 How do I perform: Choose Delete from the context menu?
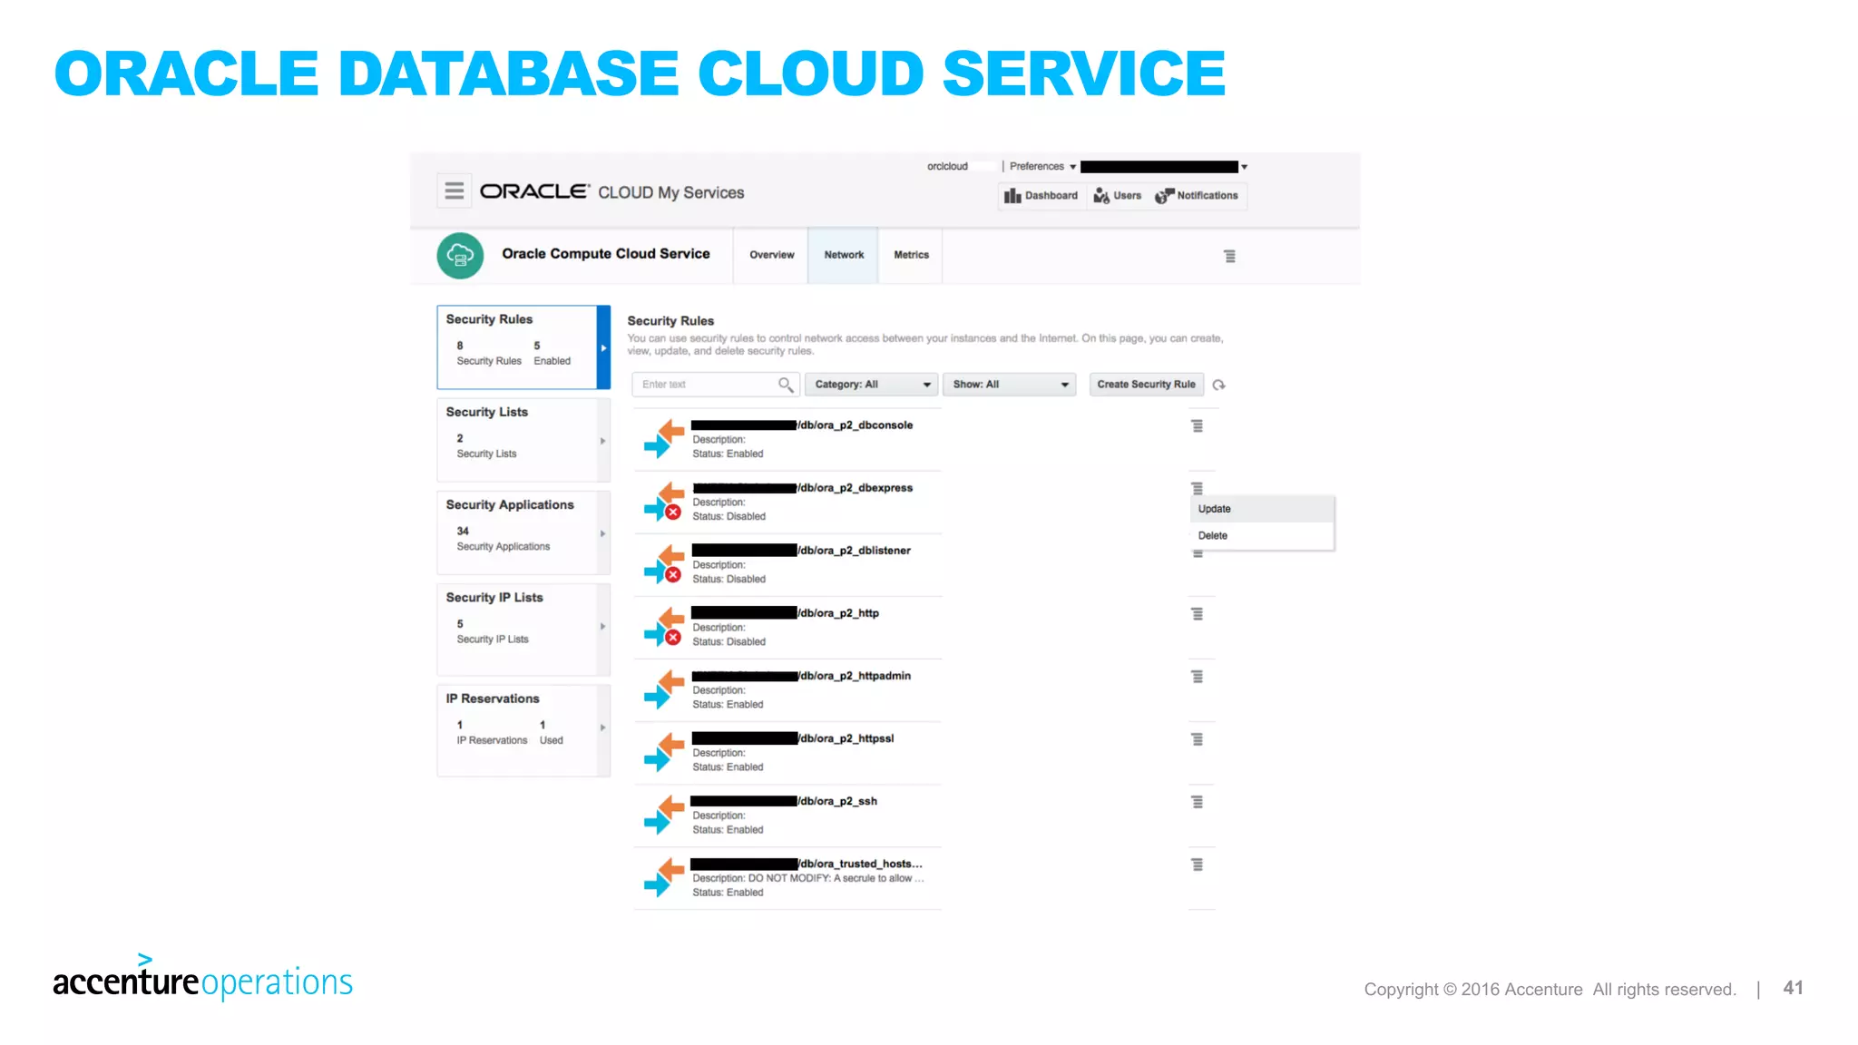(1262, 535)
